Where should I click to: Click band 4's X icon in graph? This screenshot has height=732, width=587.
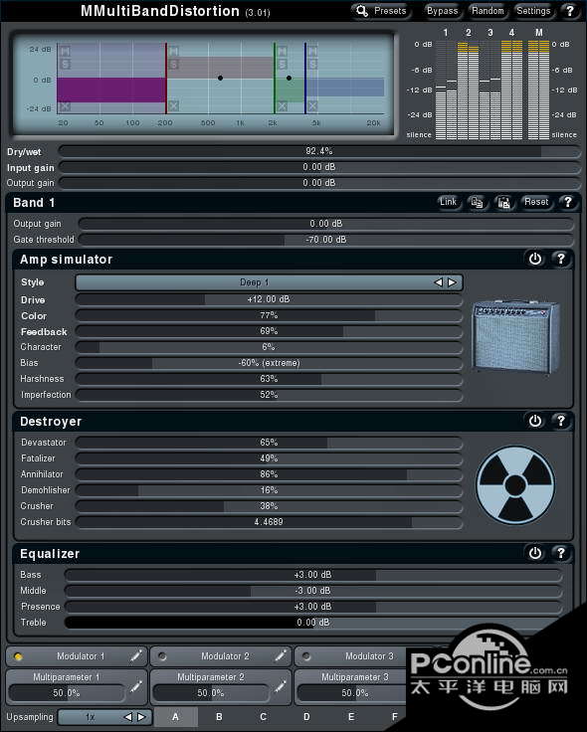click(x=312, y=106)
